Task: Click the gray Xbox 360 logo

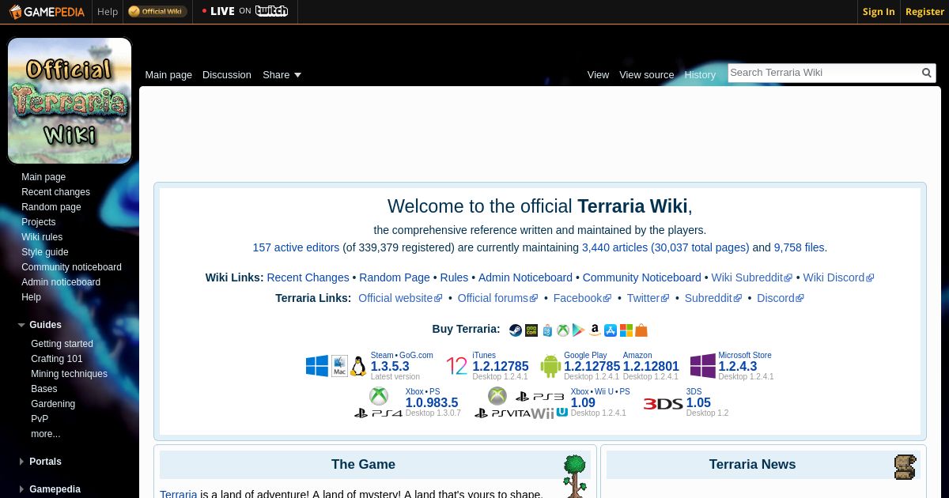Action: [x=497, y=396]
